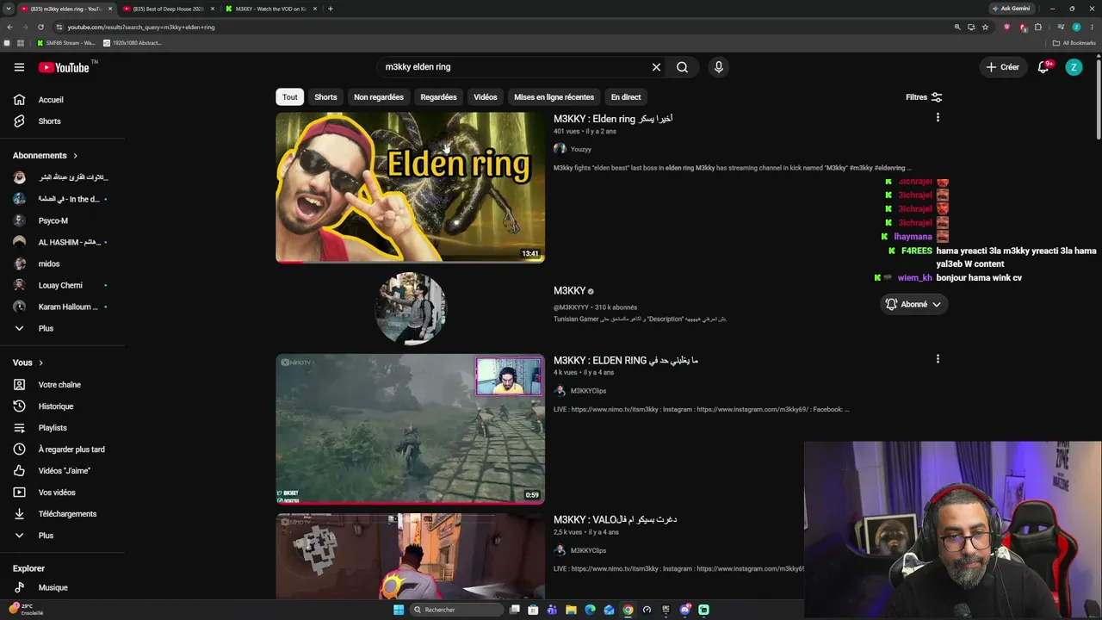This screenshot has height=620, width=1102.
Task: Select the Mises en ligne récentes chip
Action: click(554, 97)
